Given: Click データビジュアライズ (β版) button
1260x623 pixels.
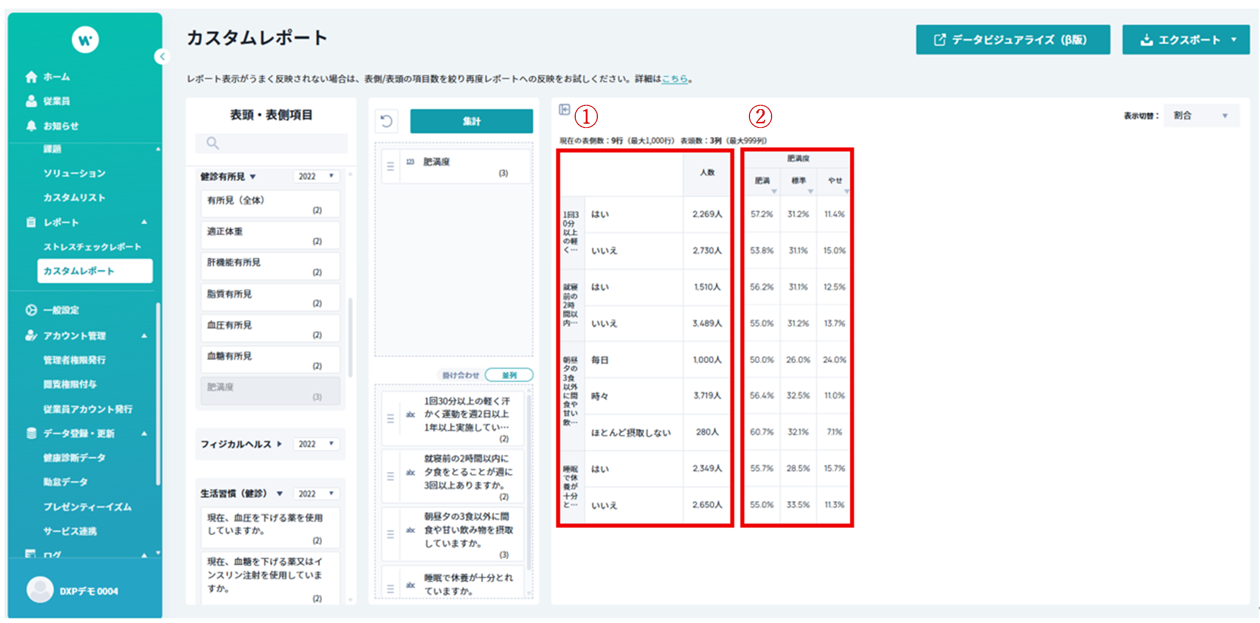Looking at the screenshot, I should [x=1013, y=40].
